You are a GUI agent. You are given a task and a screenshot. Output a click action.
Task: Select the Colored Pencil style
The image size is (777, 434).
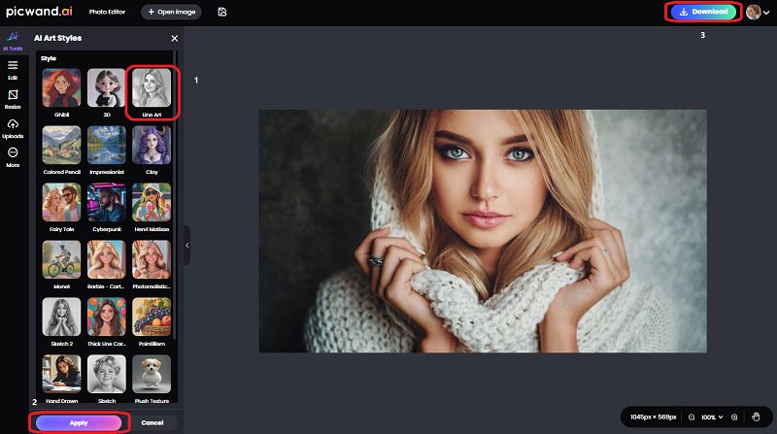pyautogui.click(x=61, y=150)
